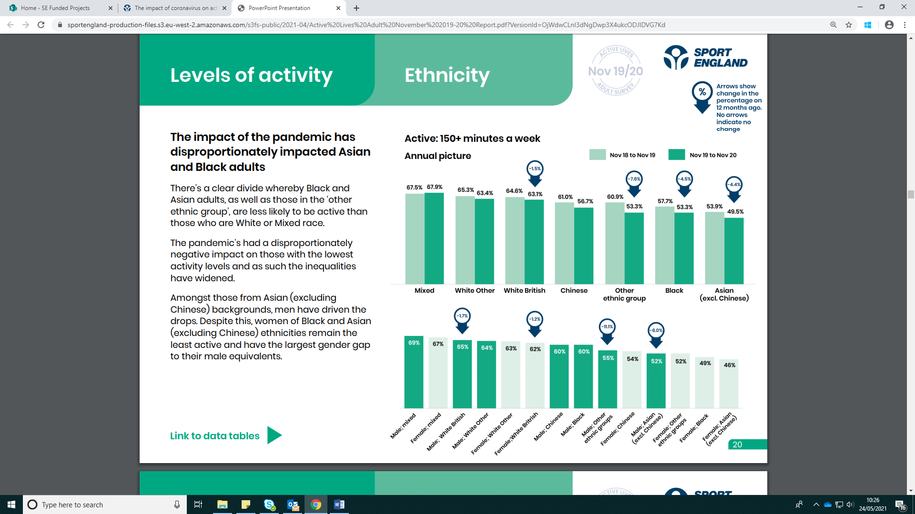Click the -7.6% arrow above Other ethnic group

click(x=634, y=184)
